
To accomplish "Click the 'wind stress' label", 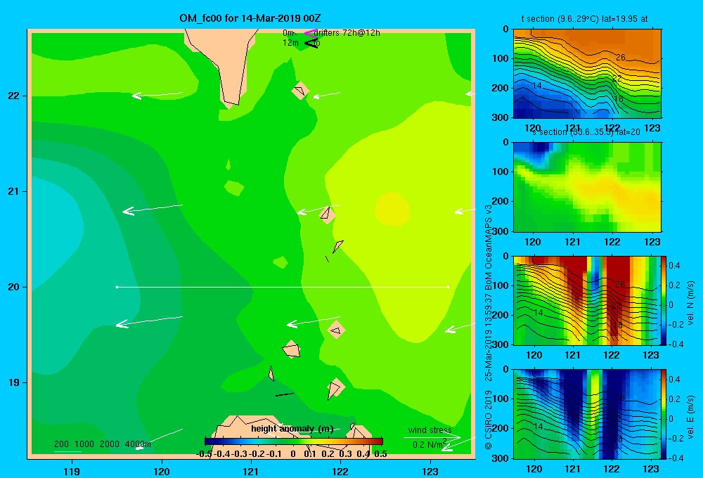I will (x=430, y=430).
